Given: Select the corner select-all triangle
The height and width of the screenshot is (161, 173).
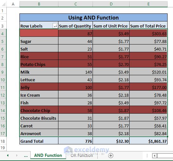Looking at the screenshot, I should (x=4, y=4).
